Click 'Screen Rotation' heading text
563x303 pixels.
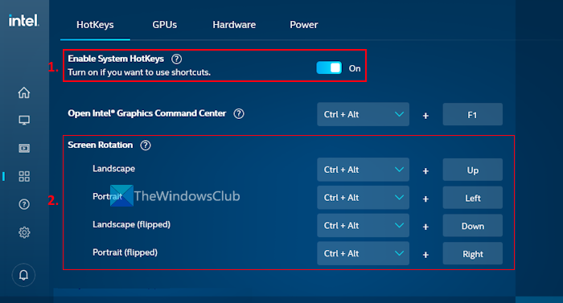coord(101,145)
